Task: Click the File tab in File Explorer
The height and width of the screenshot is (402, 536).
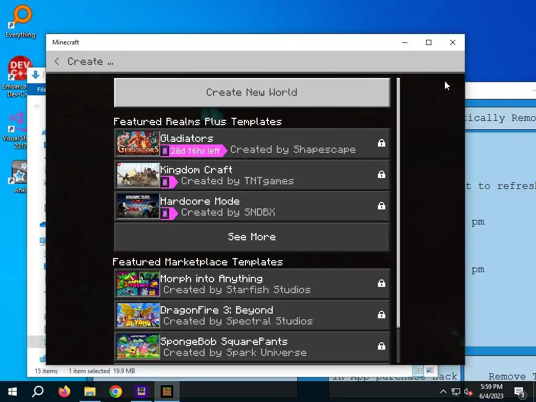Action: tap(41, 90)
